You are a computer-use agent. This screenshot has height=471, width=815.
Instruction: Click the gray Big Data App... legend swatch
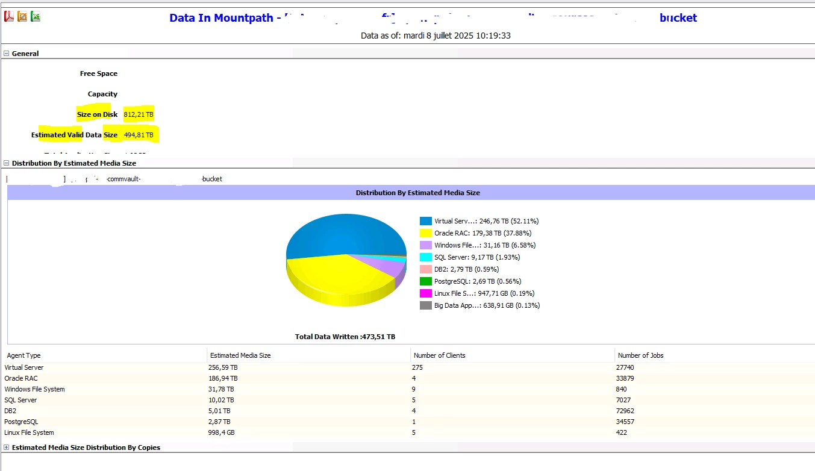pyautogui.click(x=426, y=305)
